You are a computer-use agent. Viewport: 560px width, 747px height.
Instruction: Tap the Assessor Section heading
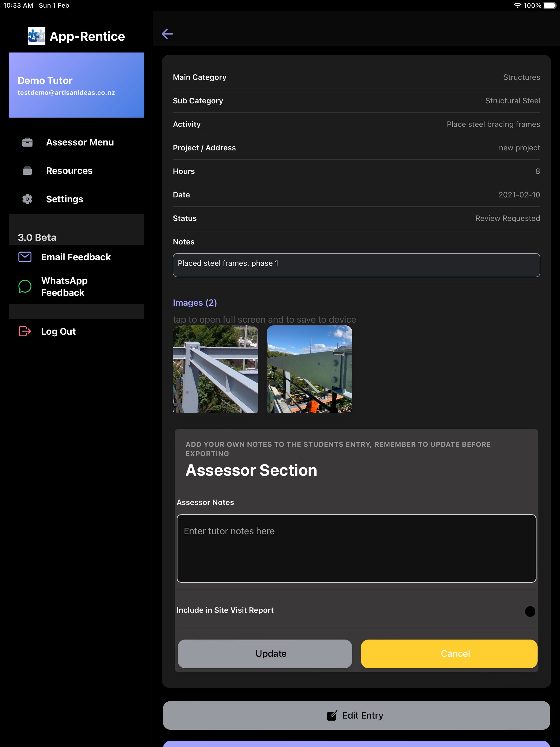[x=251, y=470]
